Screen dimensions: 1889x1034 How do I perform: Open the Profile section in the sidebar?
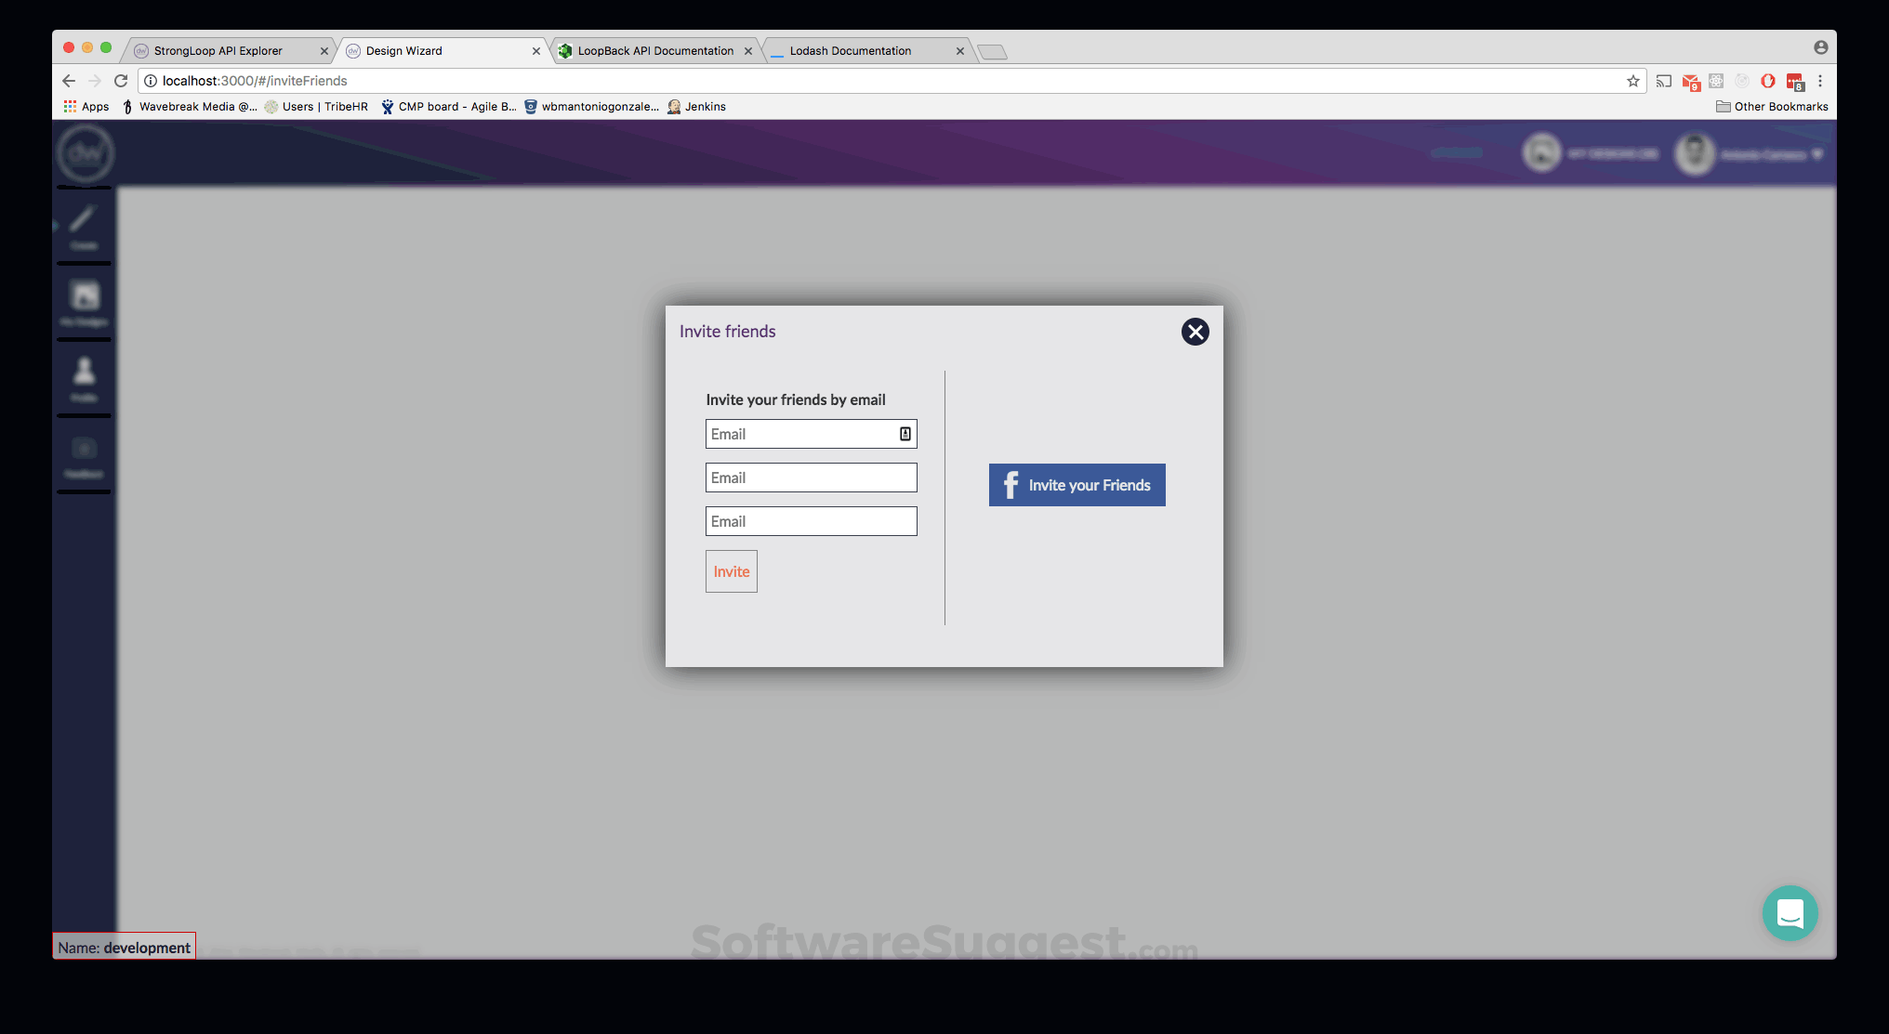[x=84, y=378]
